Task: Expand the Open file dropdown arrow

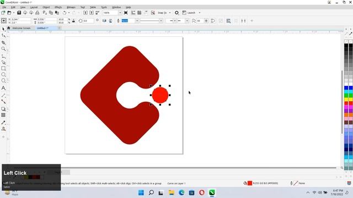Action: click(x=13, y=13)
